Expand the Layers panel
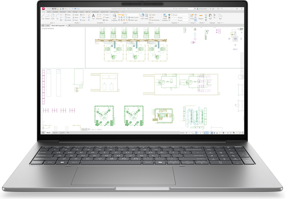Image resolution: width=285 pixels, height=199 pixels. [125, 23]
